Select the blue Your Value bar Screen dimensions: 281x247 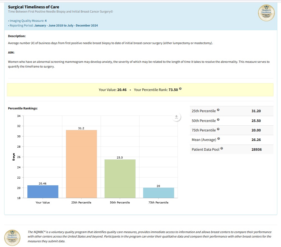click(x=43, y=191)
